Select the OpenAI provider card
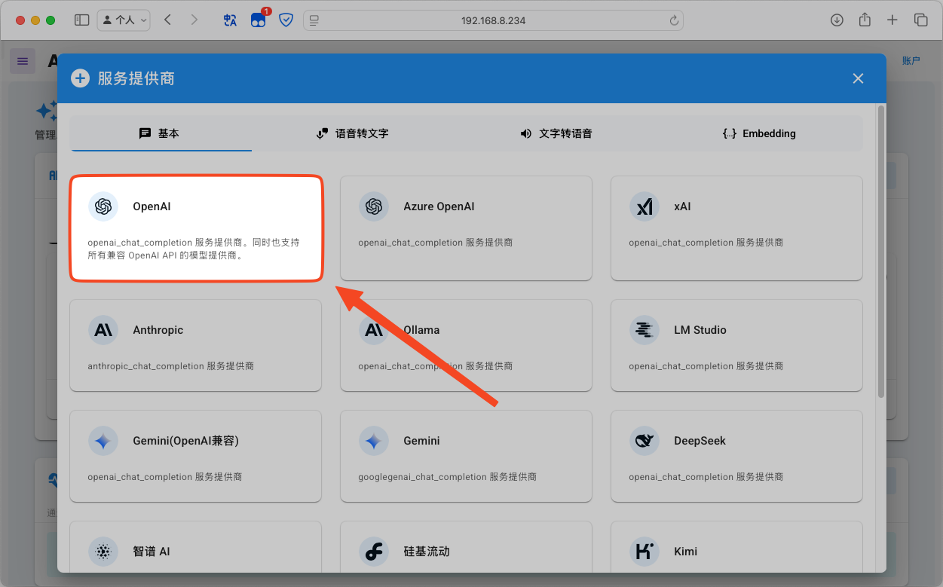The height and width of the screenshot is (587, 943). 196,228
